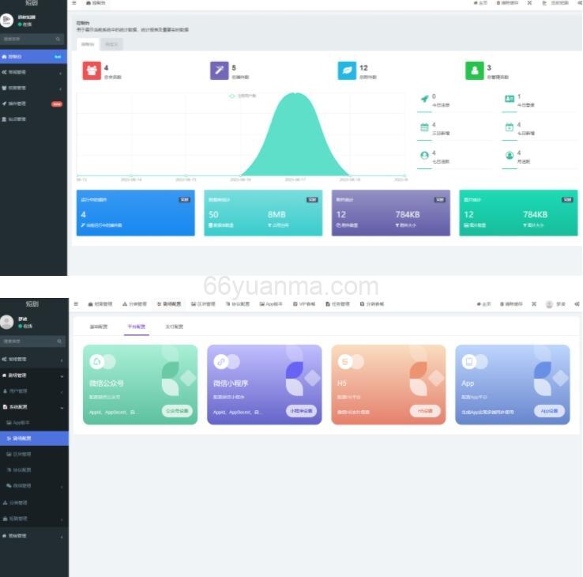The height and width of the screenshot is (577, 583).
Task: Switch to the 支付配置 tab
Action: pyautogui.click(x=174, y=326)
